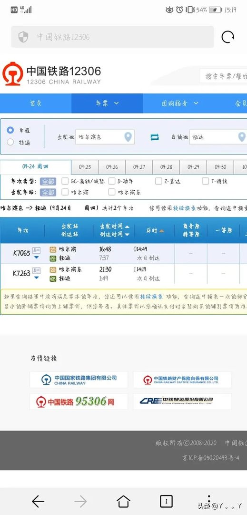
Task: Sort by 出发时间 ascending arrow
Action: [x=127, y=227]
